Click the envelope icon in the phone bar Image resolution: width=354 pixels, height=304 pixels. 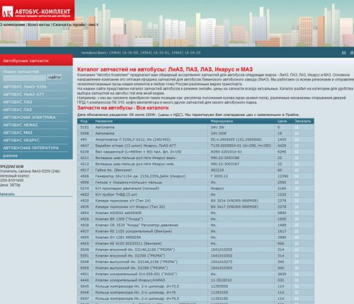click(344, 53)
